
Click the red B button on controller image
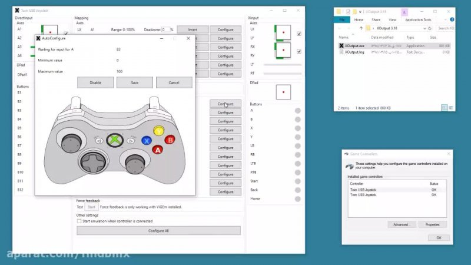[x=170, y=140]
